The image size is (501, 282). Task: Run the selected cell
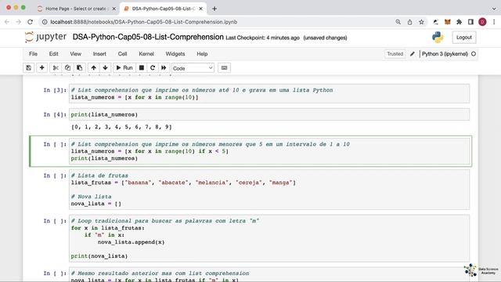coord(124,68)
